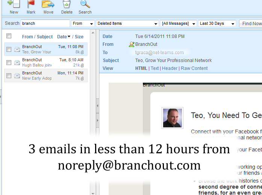Image resolution: width=262 pixels, height=195 pixels.
Task: Click the Mark flag toolbar icon
Action: pos(31,4)
